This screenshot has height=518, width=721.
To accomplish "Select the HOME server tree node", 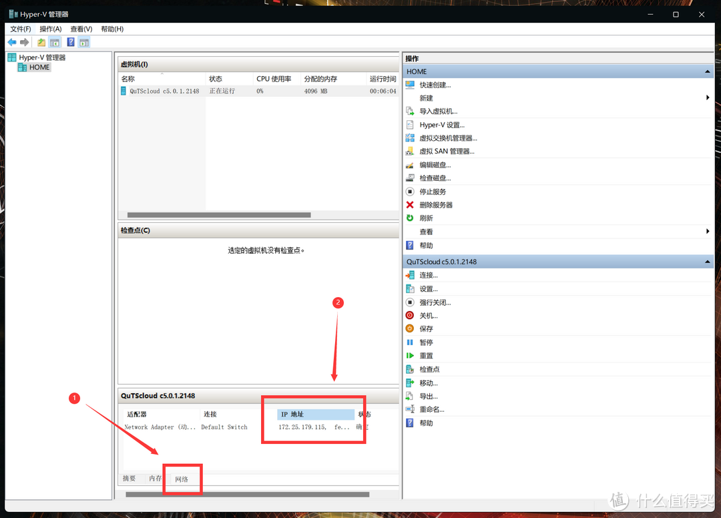I will click(x=34, y=67).
